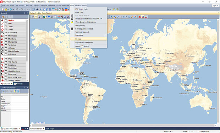The width and height of the screenshot is (220, 133).
Task: Click the map horizontal scrollbar right arrow
Action: pos(216,126)
